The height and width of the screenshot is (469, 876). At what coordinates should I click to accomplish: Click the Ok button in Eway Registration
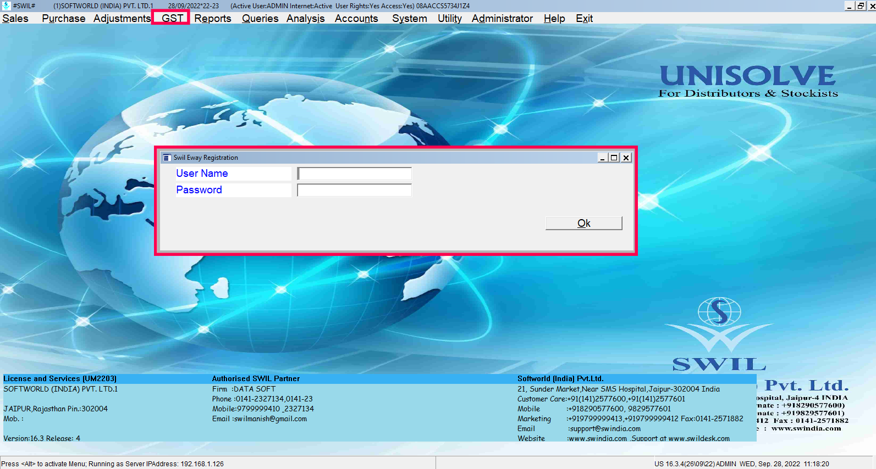[584, 223]
